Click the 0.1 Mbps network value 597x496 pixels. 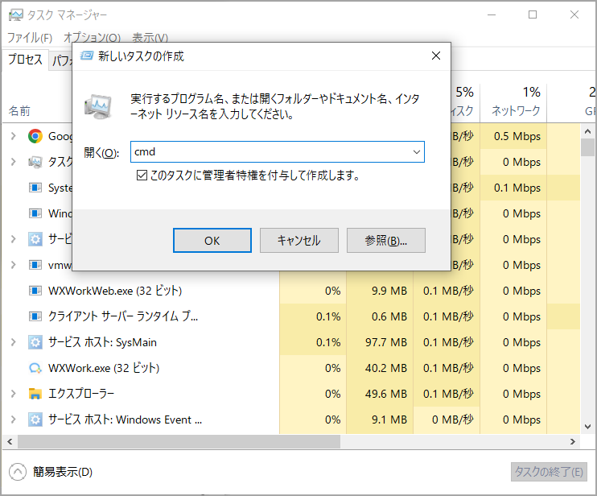click(517, 188)
